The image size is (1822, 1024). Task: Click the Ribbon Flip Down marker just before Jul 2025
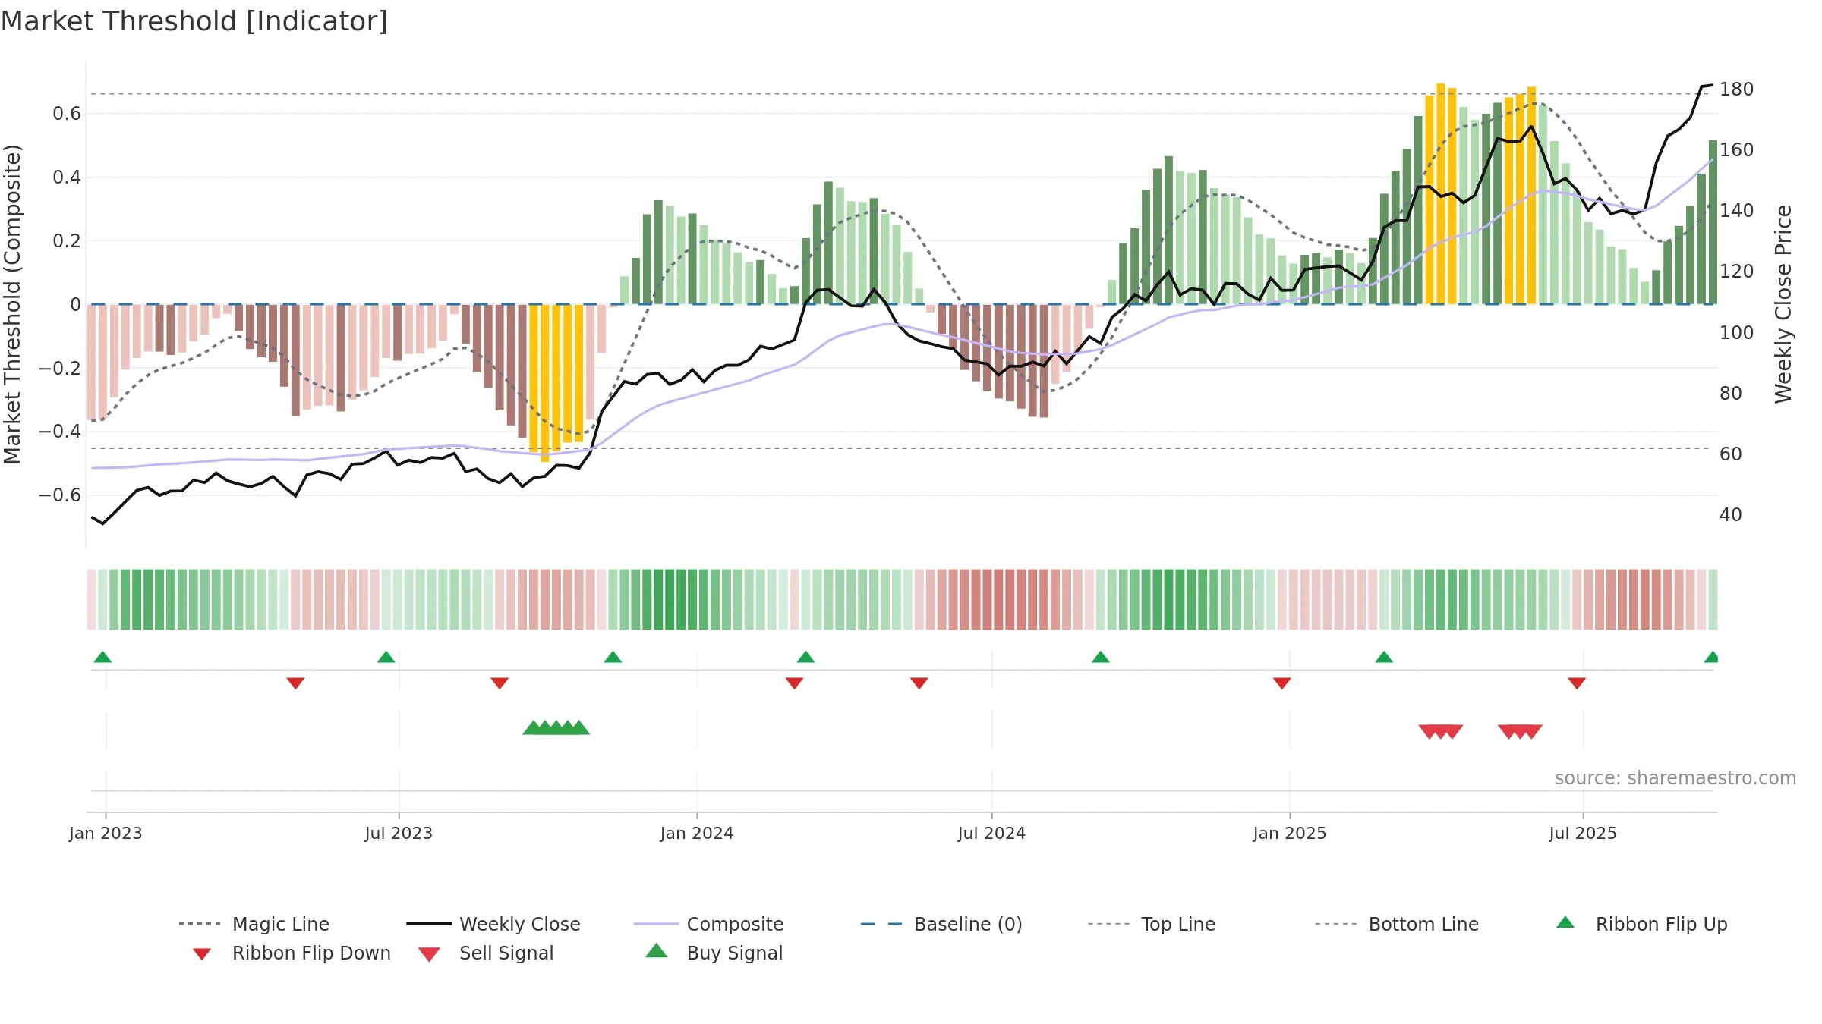(1576, 683)
